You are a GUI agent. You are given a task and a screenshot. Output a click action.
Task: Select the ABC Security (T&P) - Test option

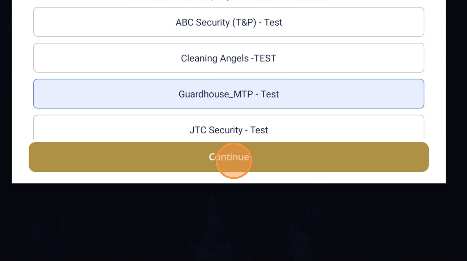coord(229,22)
